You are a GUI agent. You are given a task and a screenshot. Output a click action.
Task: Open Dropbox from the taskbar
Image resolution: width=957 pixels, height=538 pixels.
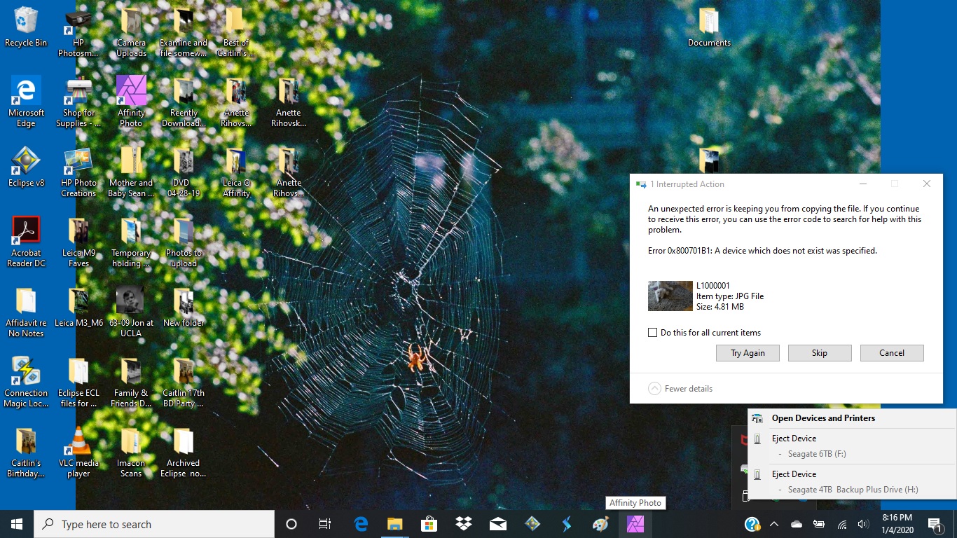(x=463, y=524)
